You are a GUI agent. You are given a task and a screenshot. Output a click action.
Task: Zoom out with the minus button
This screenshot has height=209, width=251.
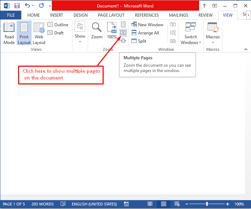click(x=187, y=204)
